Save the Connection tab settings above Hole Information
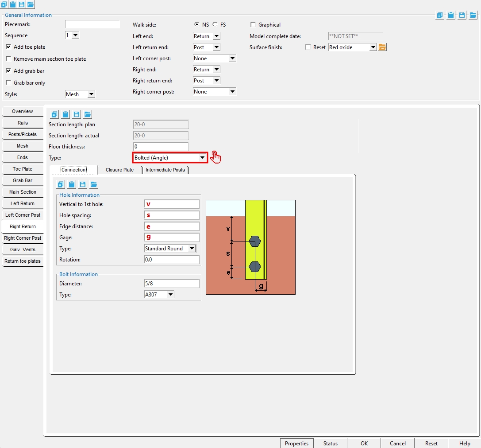Viewport: 481px width, 448px height. tap(82, 184)
